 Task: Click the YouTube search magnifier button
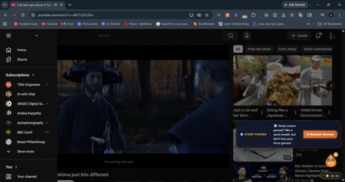tap(231, 35)
